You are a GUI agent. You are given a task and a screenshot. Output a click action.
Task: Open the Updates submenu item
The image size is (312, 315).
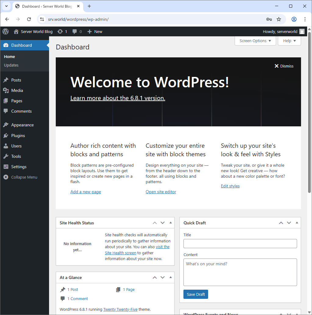click(11, 65)
